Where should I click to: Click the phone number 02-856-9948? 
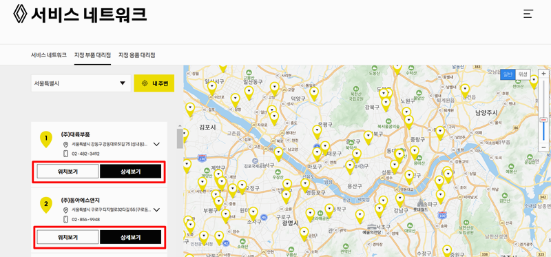tap(85, 219)
